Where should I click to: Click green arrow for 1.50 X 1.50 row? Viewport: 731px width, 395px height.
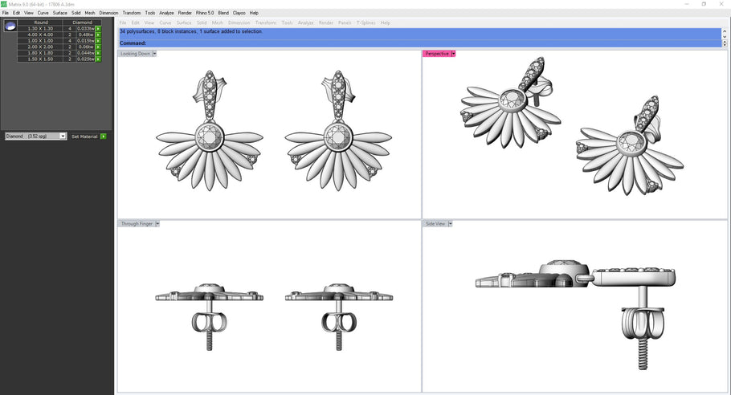(98, 59)
